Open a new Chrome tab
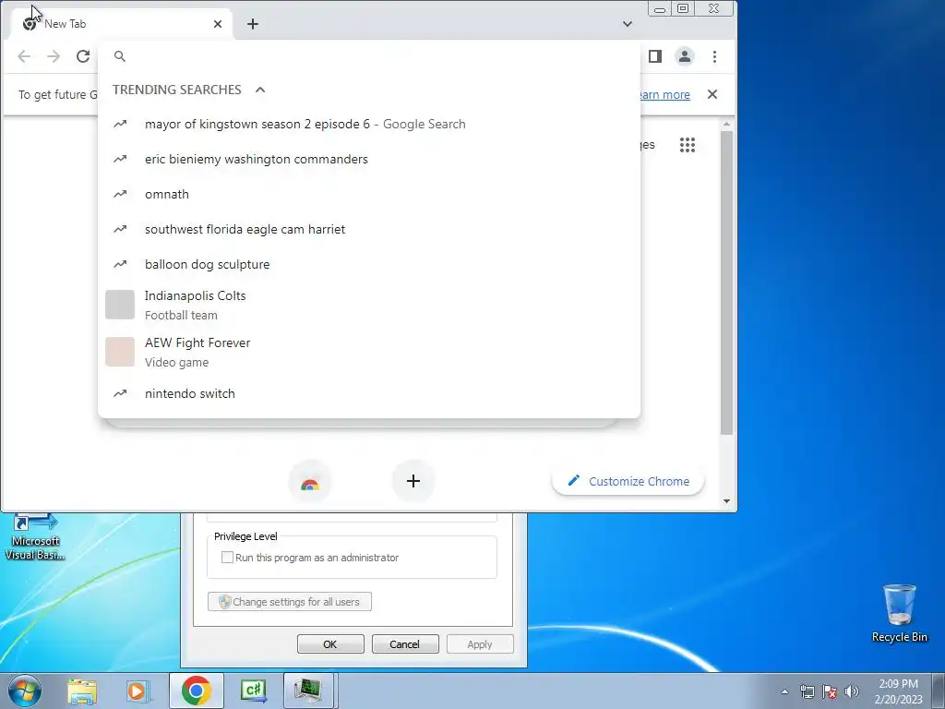This screenshot has width=945, height=709. (253, 24)
